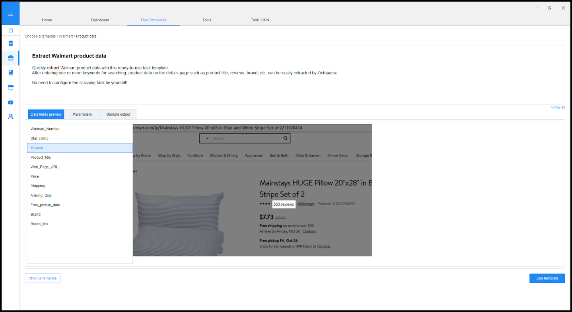Click the Walmart breadcrumb link
Image resolution: width=572 pixels, height=312 pixels.
66,36
